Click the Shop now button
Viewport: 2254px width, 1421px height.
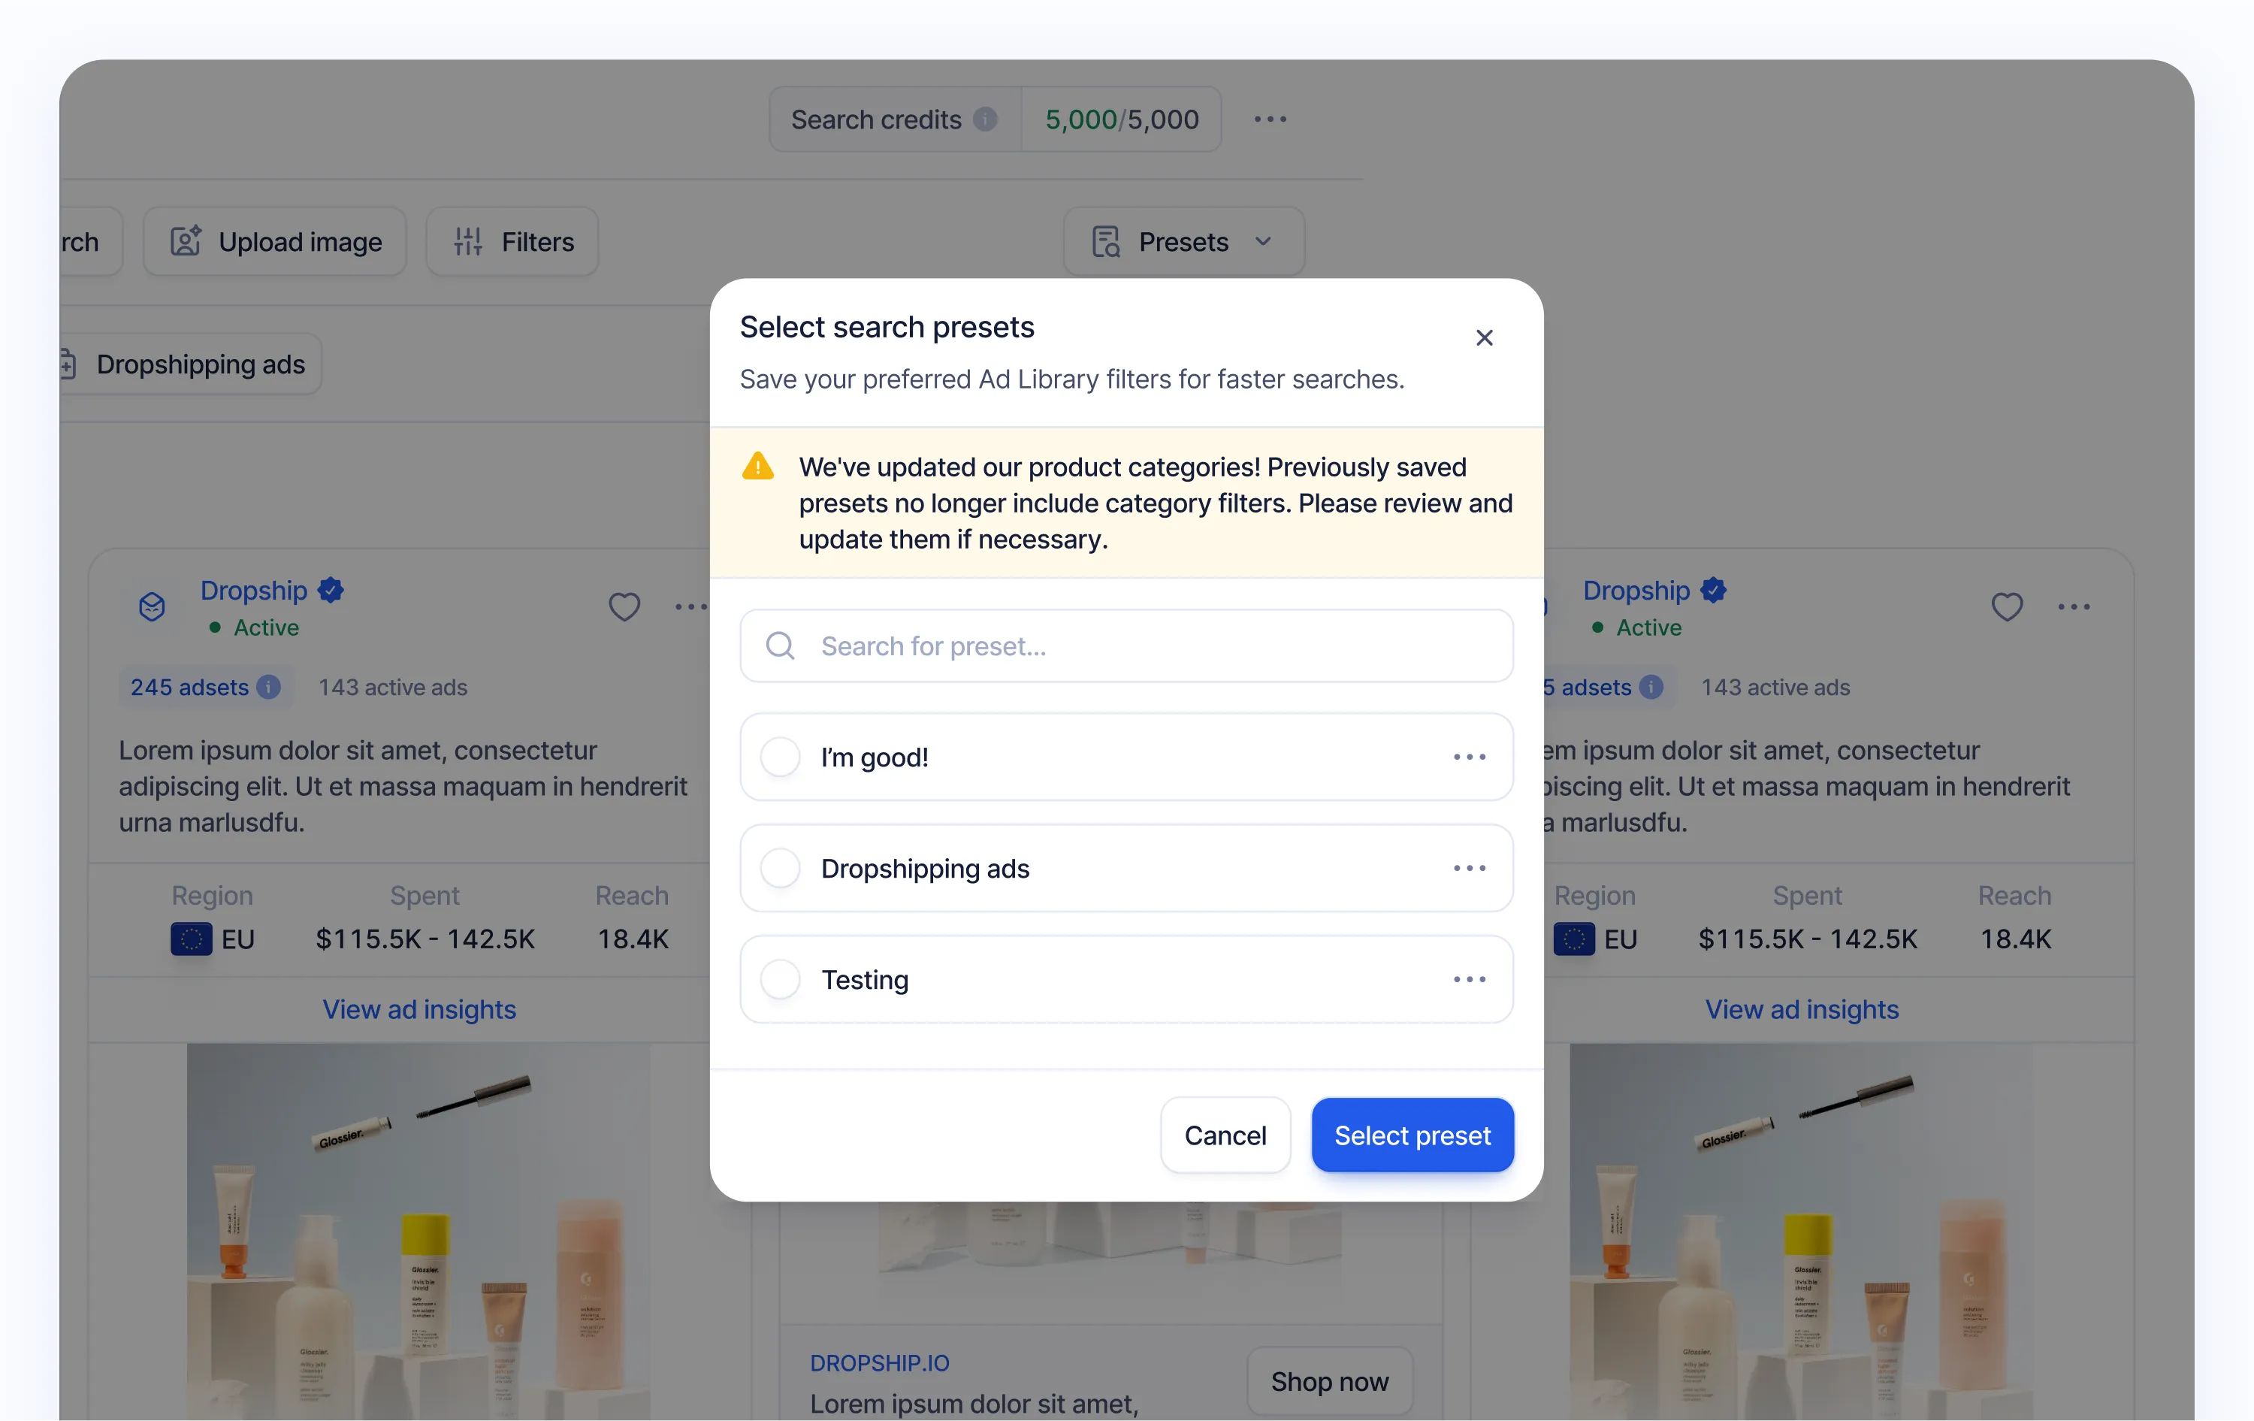pos(1330,1382)
